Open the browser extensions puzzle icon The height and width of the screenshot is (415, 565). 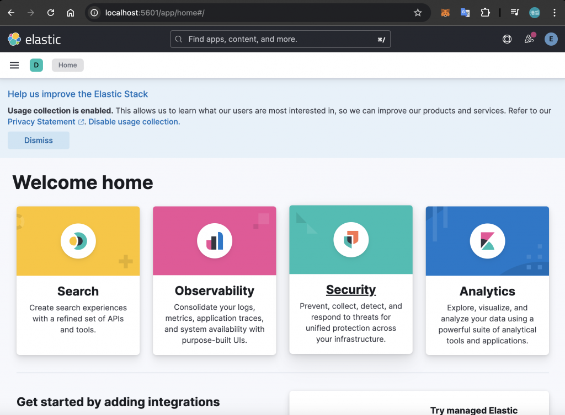coord(486,13)
